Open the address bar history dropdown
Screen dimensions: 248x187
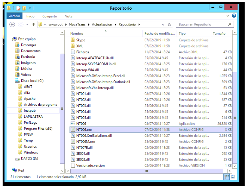click(x=163, y=25)
